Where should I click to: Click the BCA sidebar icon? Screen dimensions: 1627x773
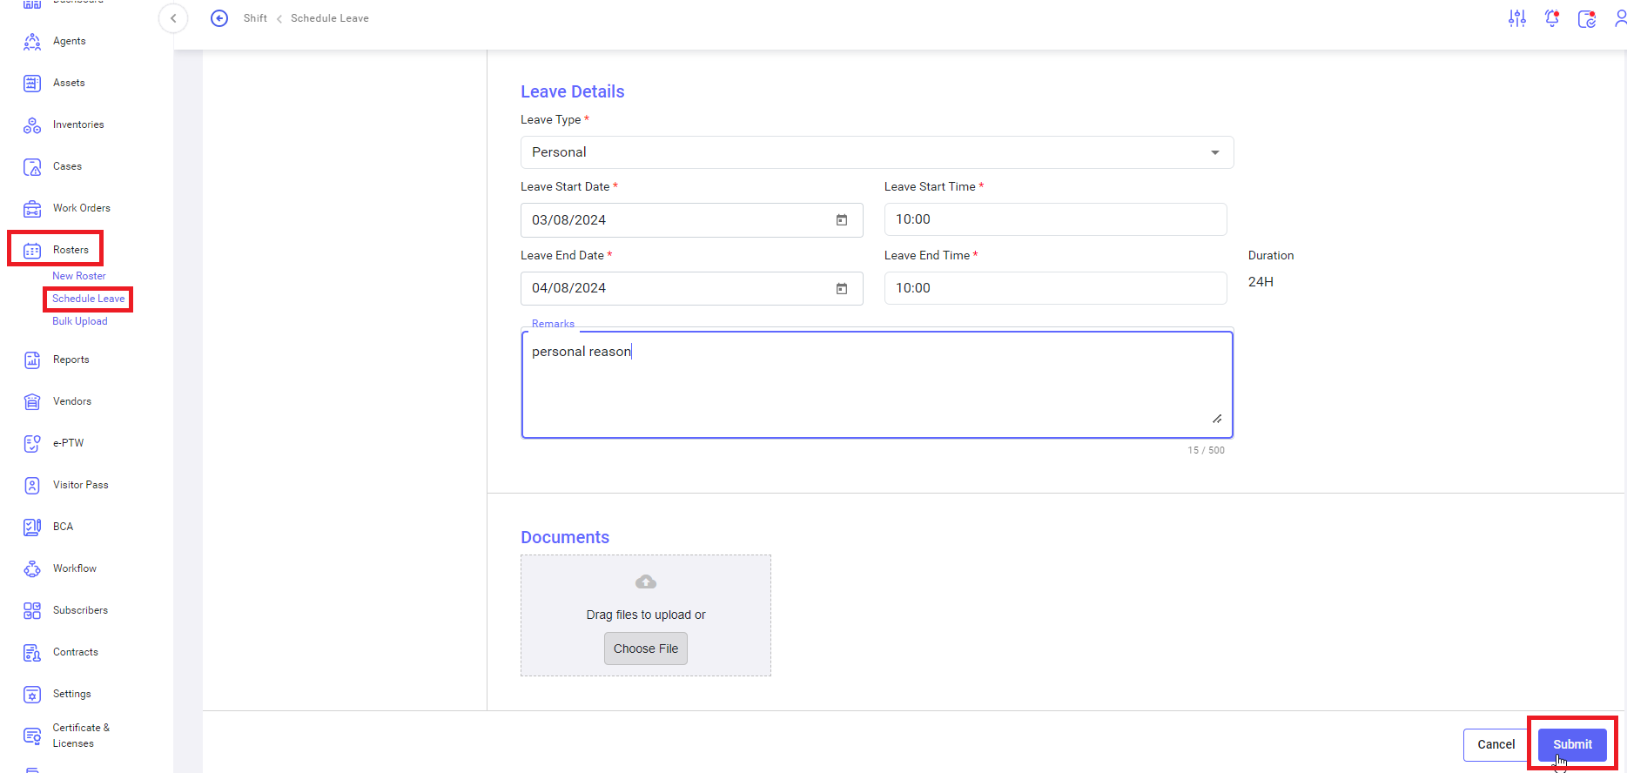coord(32,528)
